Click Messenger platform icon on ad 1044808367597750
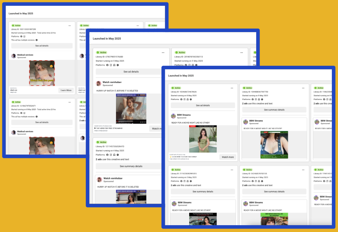 (262, 99)
